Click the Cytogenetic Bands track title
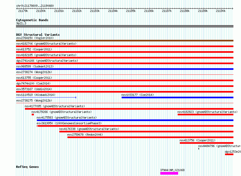The image size is (241, 176). click(x=32, y=20)
